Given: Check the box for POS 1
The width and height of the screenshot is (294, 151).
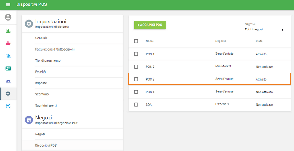Looking at the screenshot, I should coord(136,54).
